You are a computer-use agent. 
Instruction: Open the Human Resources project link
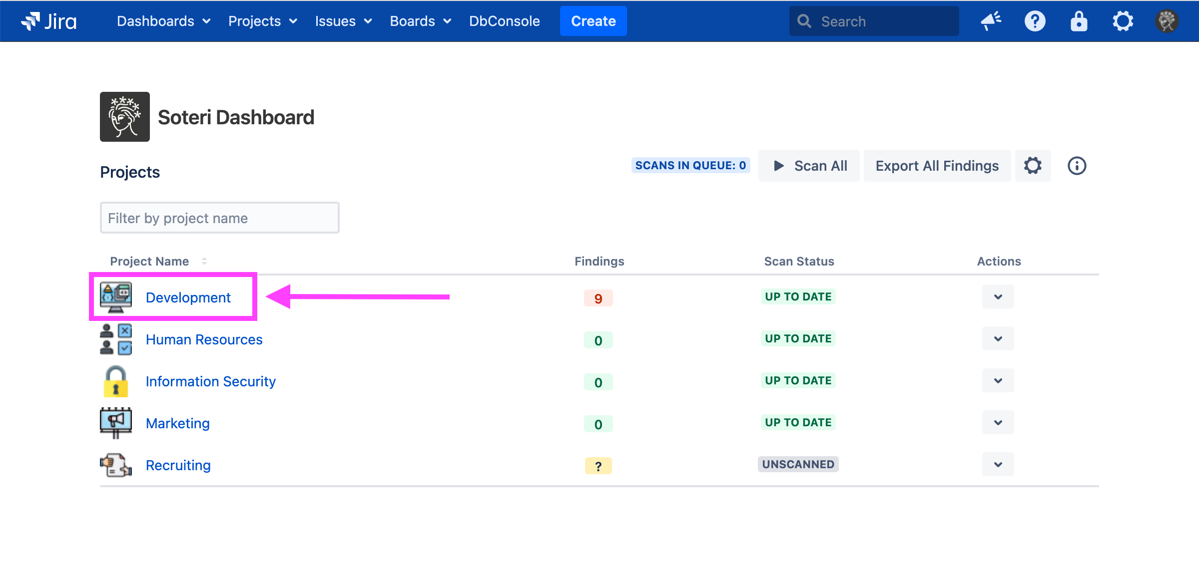tap(204, 339)
